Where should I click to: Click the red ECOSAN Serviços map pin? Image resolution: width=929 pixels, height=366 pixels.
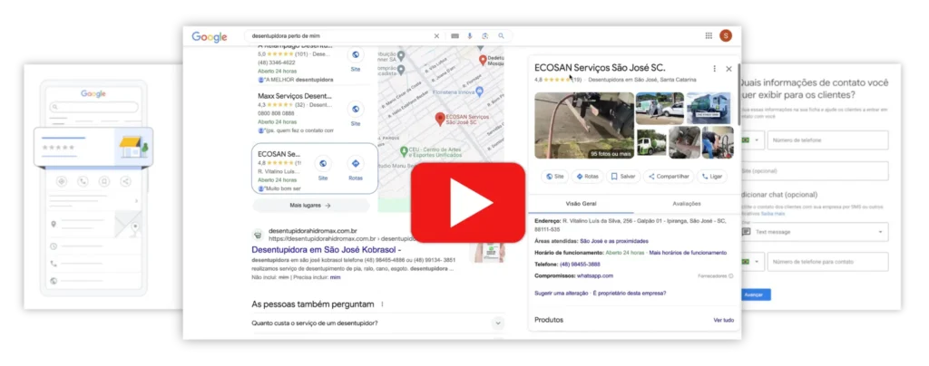click(440, 120)
